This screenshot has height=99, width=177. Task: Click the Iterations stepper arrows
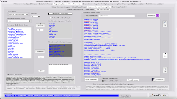tap(39, 16)
